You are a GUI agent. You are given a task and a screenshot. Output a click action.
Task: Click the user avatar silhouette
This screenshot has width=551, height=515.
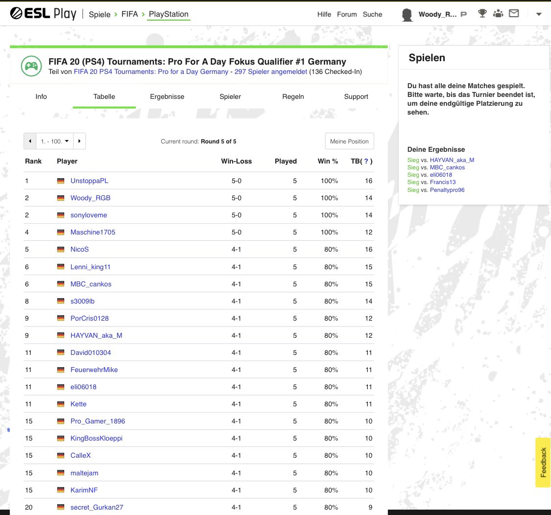(x=407, y=14)
